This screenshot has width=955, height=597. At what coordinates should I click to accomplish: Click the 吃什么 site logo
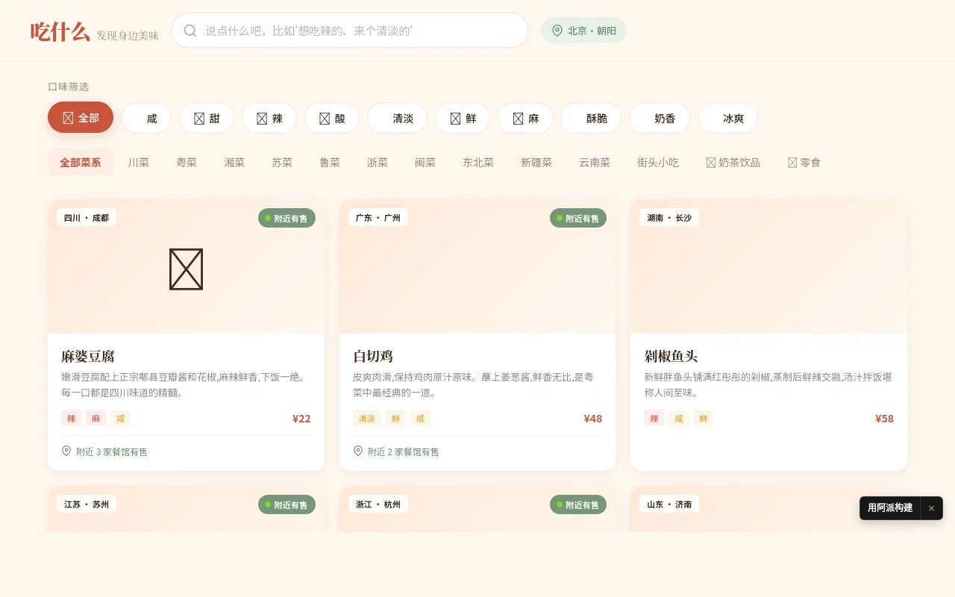(60, 32)
